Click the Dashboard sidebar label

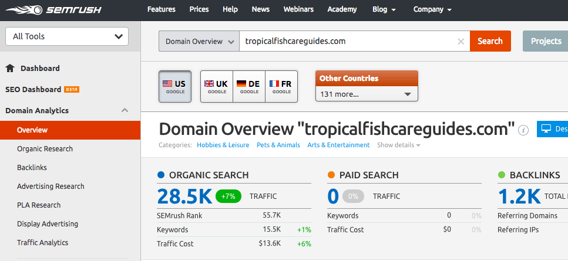coord(40,68)
